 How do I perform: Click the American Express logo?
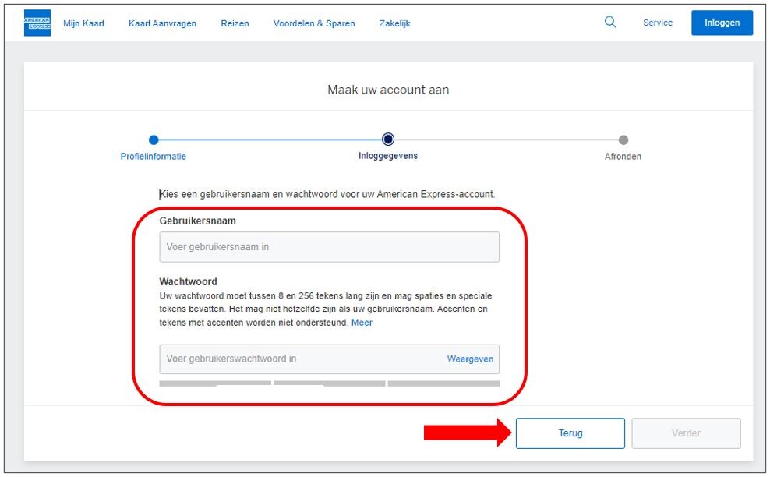37,23
